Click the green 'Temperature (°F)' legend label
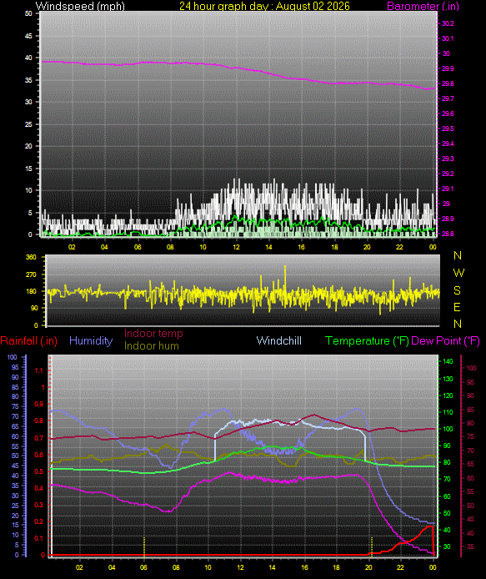 (367, 340)
